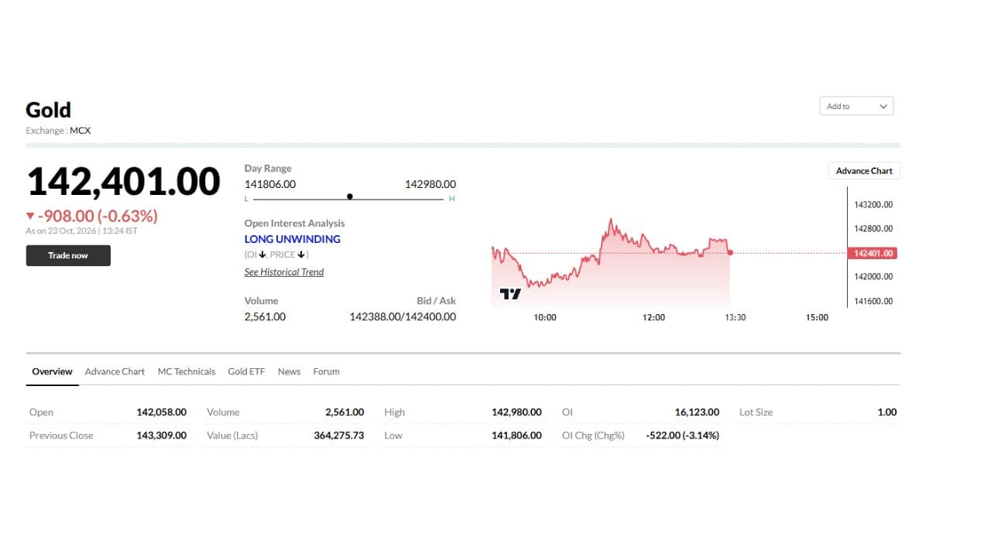Click the Lot Size value 1.00
This screenshot has height=557, width=991.
coord(886,412)
